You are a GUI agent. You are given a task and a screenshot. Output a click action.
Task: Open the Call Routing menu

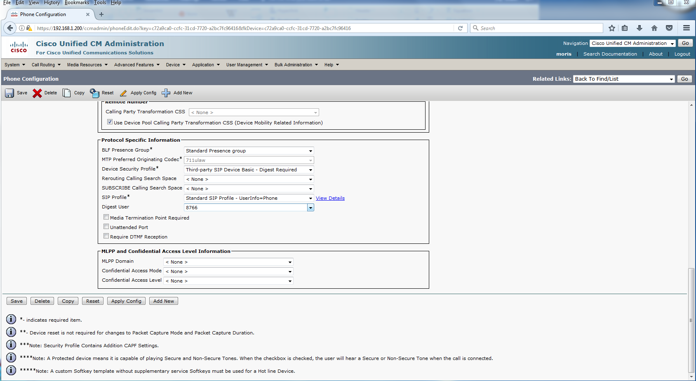coord(46,65)
